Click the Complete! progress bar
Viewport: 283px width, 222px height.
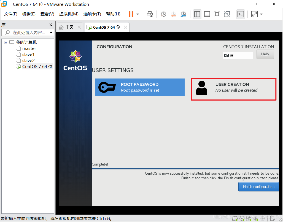pos(185,169)
